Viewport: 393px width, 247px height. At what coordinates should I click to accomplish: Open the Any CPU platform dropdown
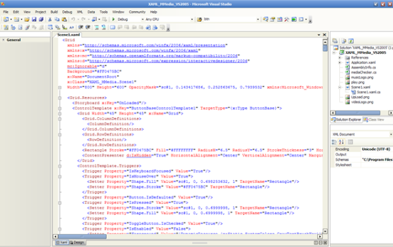192,19
